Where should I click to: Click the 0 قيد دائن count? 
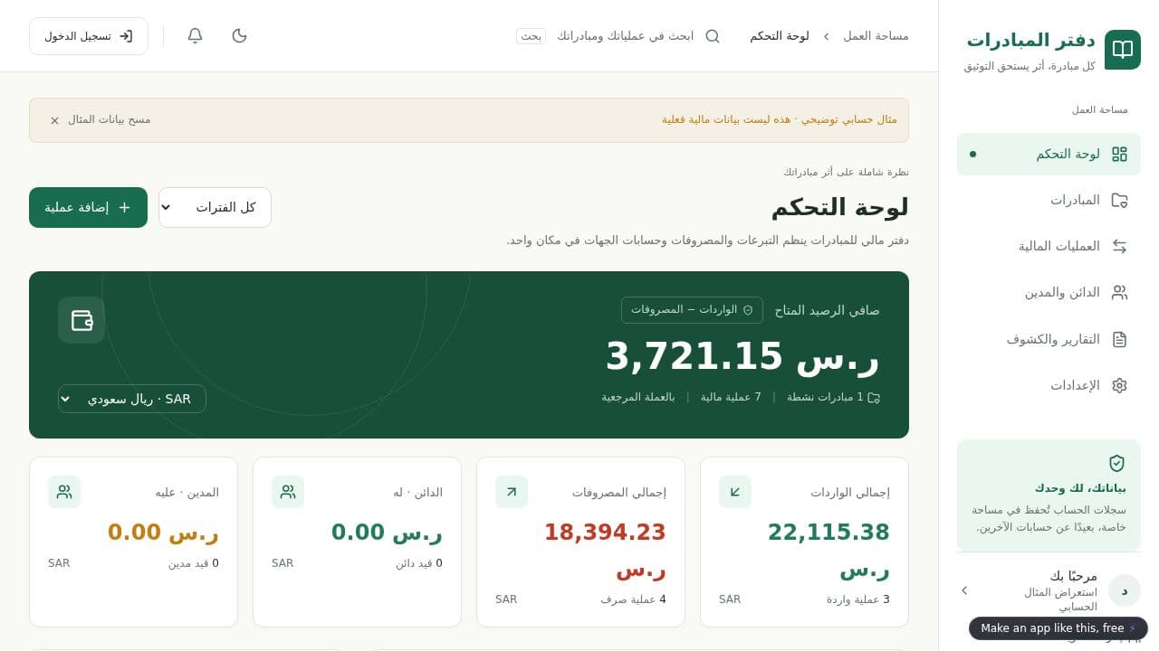tap(419, 563)
